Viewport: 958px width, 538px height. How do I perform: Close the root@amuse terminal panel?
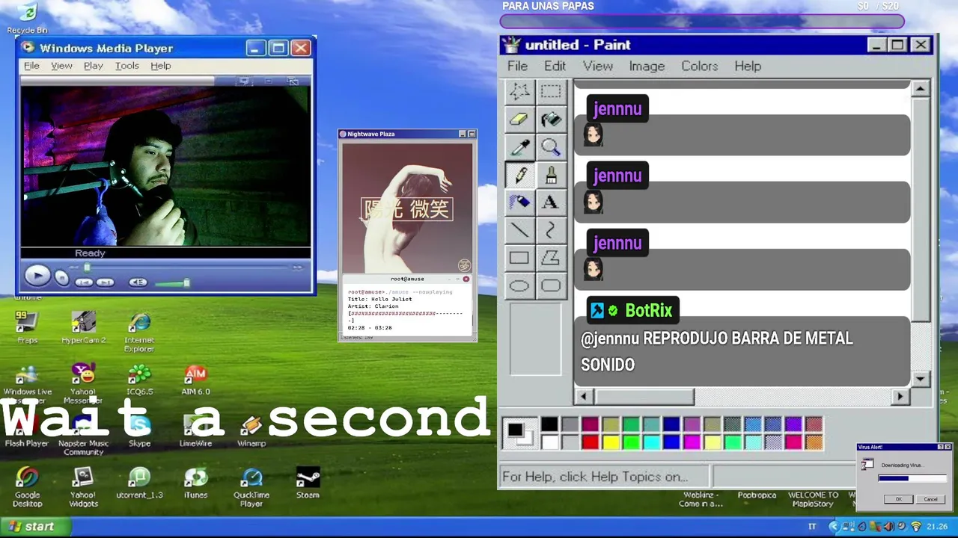pos(466,279)
